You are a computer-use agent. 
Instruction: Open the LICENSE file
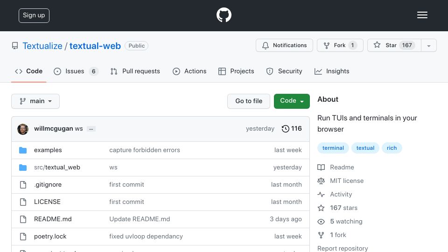coord(47,202)
